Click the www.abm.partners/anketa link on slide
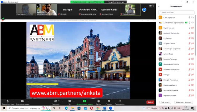Image resolution: width=197 pixels, height=112 pixels. coord(66,93)
